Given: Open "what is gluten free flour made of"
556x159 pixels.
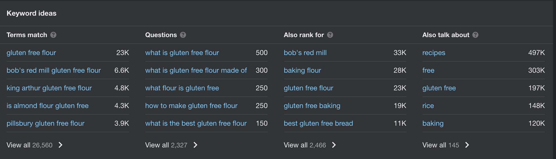Looking at the screenshot, I should click(x=196, y=70).
